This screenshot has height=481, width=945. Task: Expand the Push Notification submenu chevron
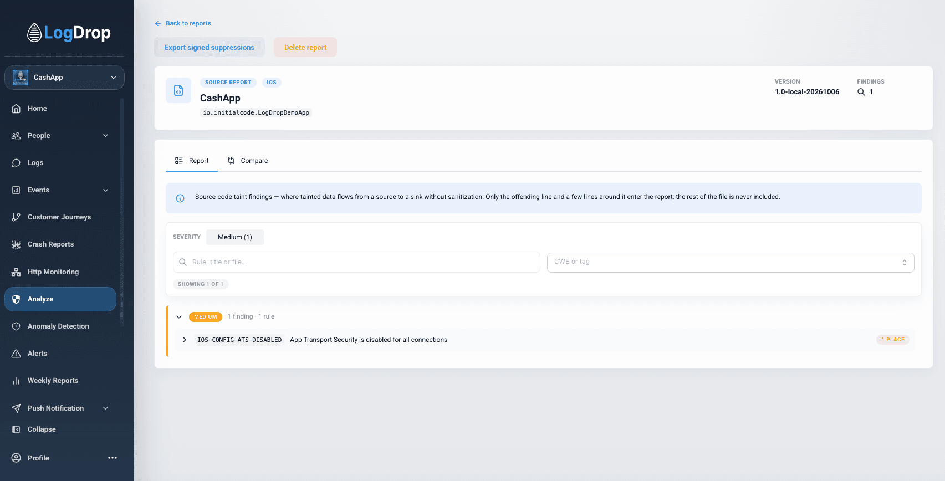coord(106,408)
